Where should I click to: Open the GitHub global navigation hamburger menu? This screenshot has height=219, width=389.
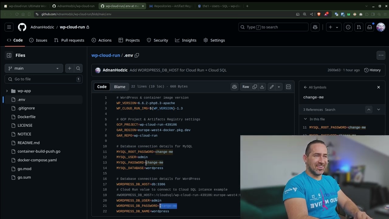pyautogui.click(x=9, y=27)
